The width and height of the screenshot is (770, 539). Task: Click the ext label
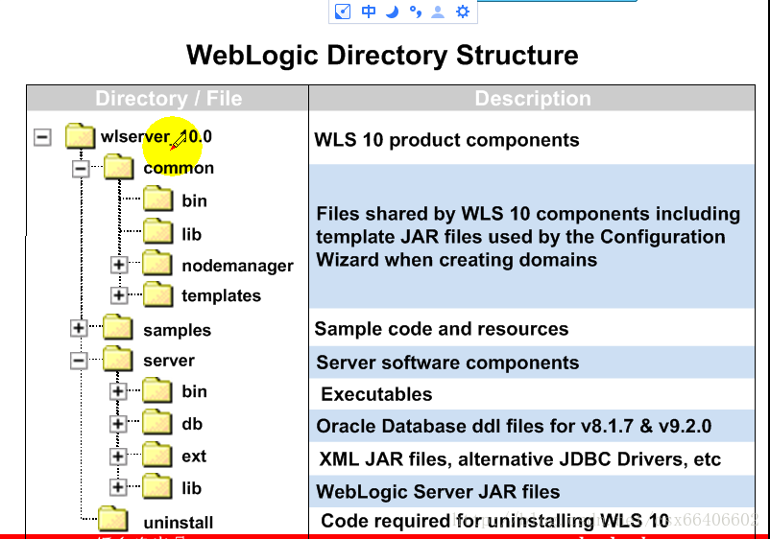tap(194, 457)
